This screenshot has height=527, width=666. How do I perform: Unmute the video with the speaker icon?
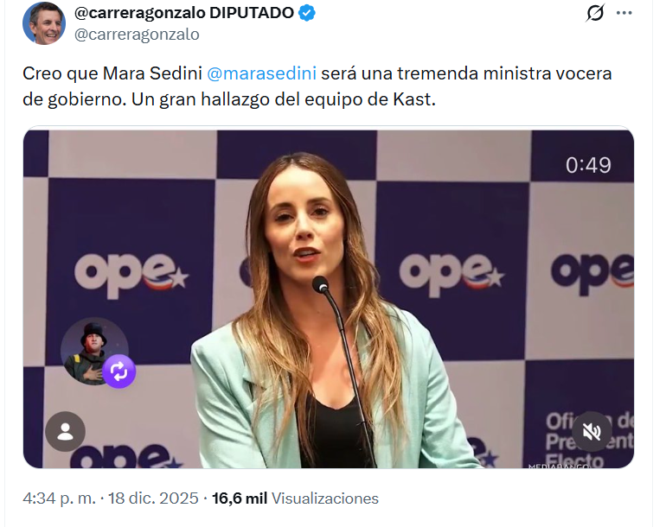coord(592,432)
